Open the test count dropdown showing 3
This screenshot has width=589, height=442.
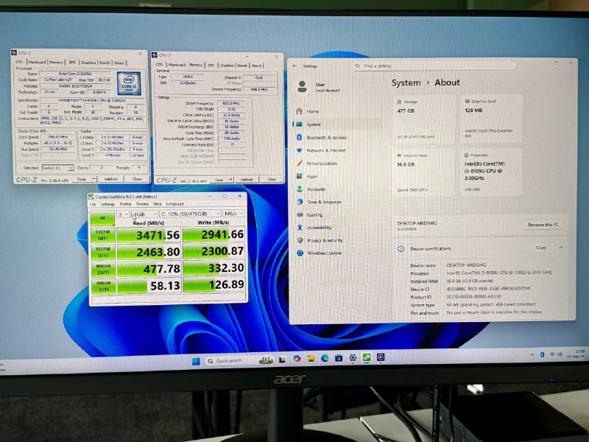pos(123,214)
